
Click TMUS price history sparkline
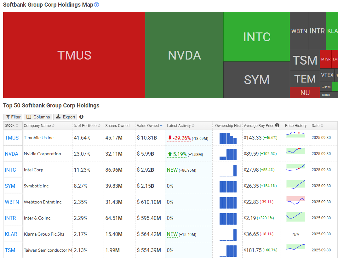pos(296,135)
